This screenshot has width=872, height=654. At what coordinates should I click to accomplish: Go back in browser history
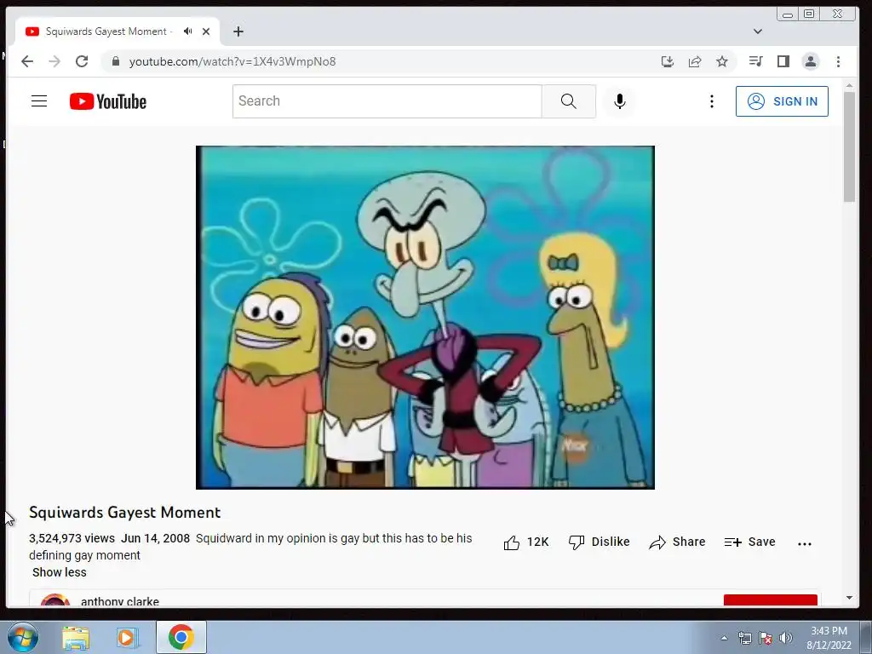[26, 61]
